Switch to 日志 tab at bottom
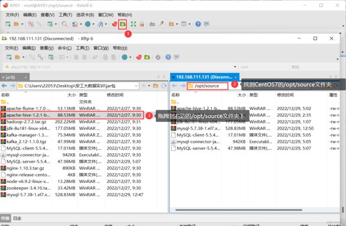The image size is (346, 226). click(x=17, y=218)
